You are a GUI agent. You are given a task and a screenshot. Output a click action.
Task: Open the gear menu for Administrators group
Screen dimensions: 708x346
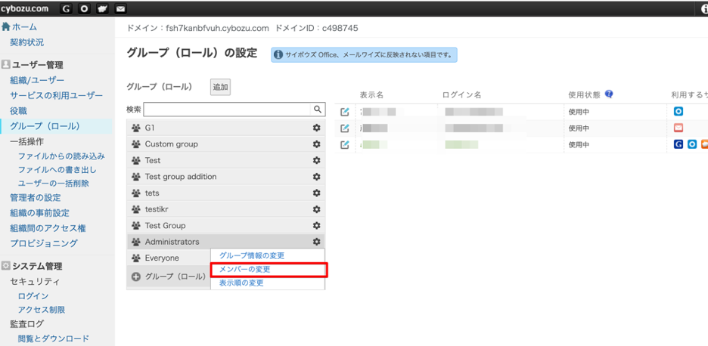(317, 242)
